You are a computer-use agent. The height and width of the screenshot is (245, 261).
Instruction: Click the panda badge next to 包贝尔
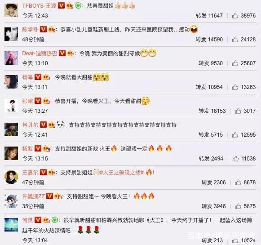pyautogui.click(x=60, y=125)
